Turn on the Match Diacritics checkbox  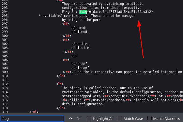[x=149, y=119]
